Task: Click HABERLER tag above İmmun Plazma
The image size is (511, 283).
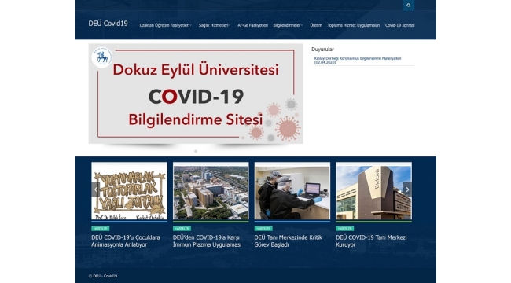Action: pos(182,229)
